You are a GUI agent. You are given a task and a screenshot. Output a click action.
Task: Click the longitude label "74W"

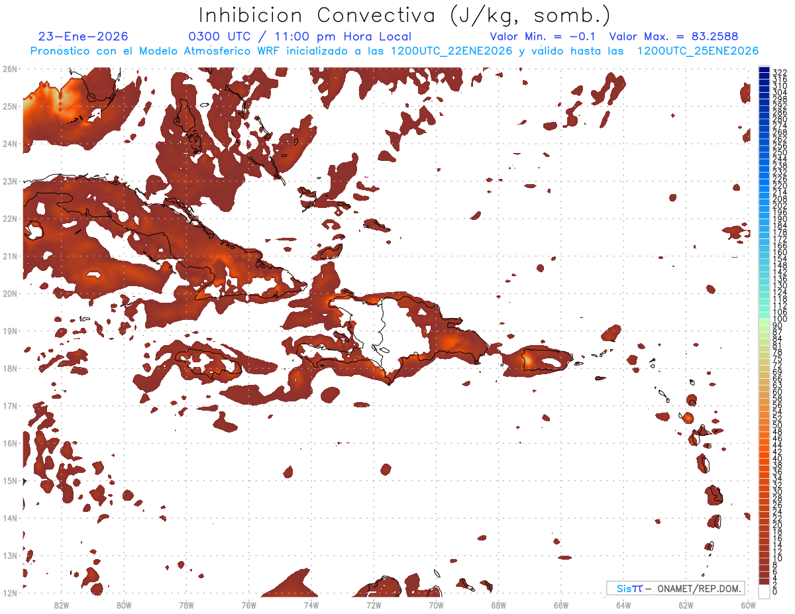pyautogui.click(x=311, y=605)
